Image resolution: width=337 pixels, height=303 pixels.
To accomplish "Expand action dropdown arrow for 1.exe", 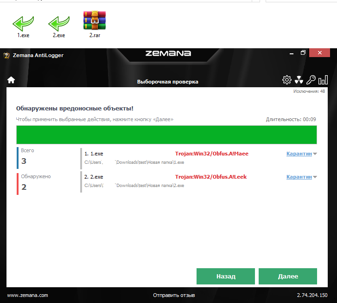I will pyautogui.click(x=315, y=154).
